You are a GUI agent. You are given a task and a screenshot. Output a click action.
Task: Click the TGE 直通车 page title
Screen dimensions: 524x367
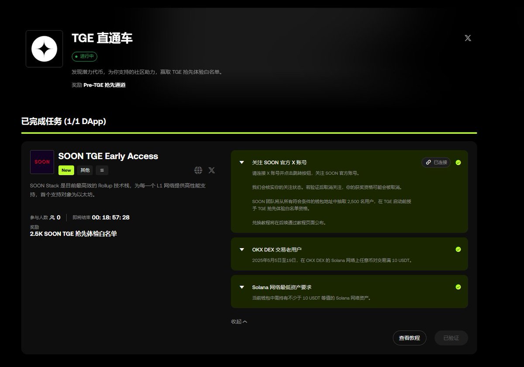(x=102, y=38)
